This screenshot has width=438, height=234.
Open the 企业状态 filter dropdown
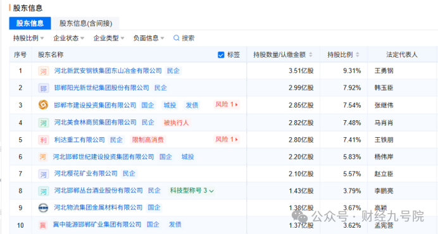tap(69, 38)
